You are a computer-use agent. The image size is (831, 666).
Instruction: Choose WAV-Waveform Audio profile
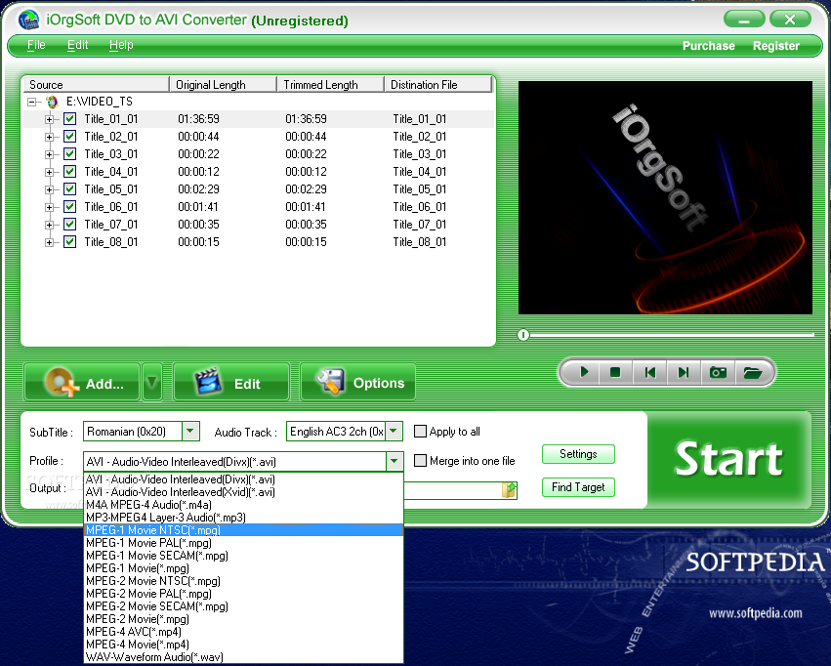pyautogui.click(x=244, y=657)
